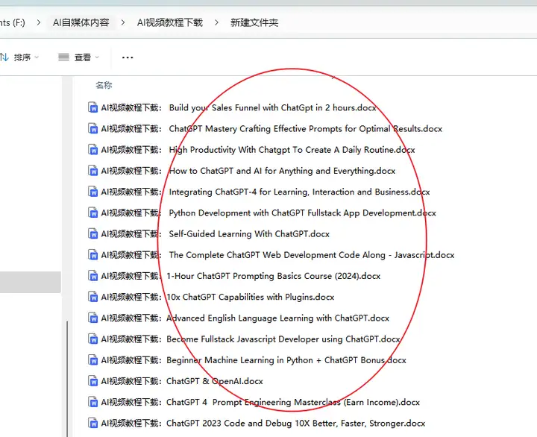Select file name Python Development with ChatGPT Fullstack
The width and height of the screenshot is (537, 437).
268,213
